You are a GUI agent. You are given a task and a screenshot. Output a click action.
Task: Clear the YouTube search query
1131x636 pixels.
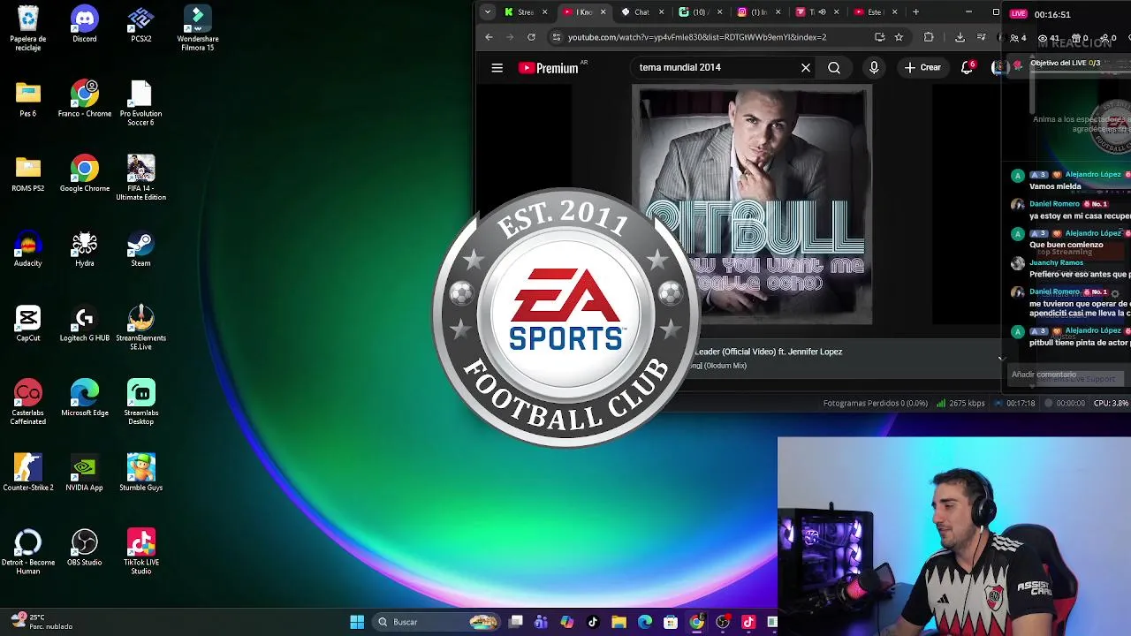click(806, 68)
